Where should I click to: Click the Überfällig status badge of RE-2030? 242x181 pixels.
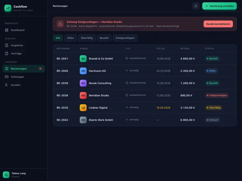(x=213, y=108)
